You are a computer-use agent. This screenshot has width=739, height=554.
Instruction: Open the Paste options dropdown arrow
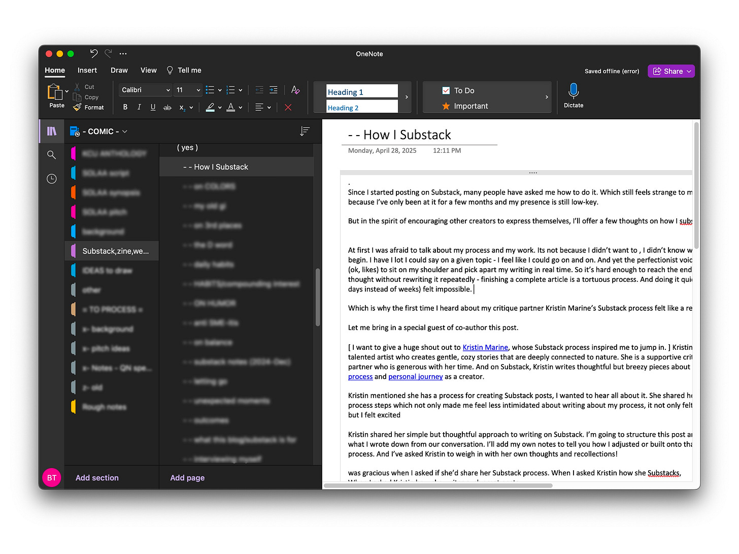pyautogui.click(x=66, y=91)
